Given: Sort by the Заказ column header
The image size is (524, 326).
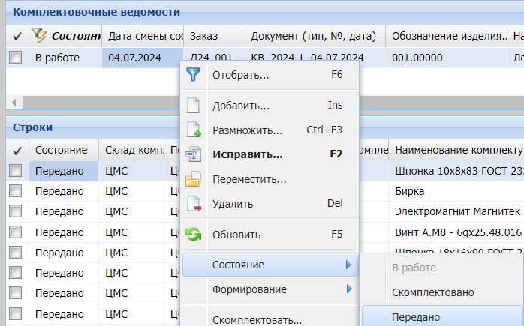Looking at the screenshot, I should pos(214,36).
